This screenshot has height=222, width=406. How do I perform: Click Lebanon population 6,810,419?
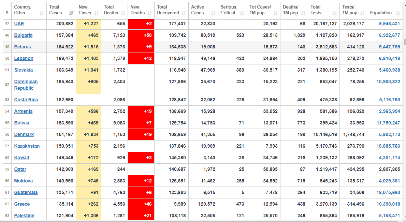tap(389, 58)
